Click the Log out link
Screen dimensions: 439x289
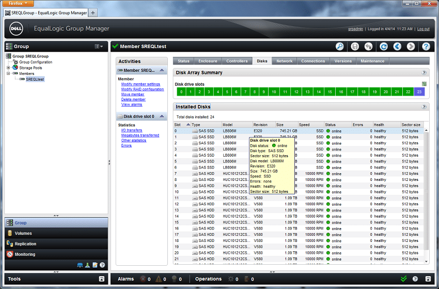coord(423,29)
